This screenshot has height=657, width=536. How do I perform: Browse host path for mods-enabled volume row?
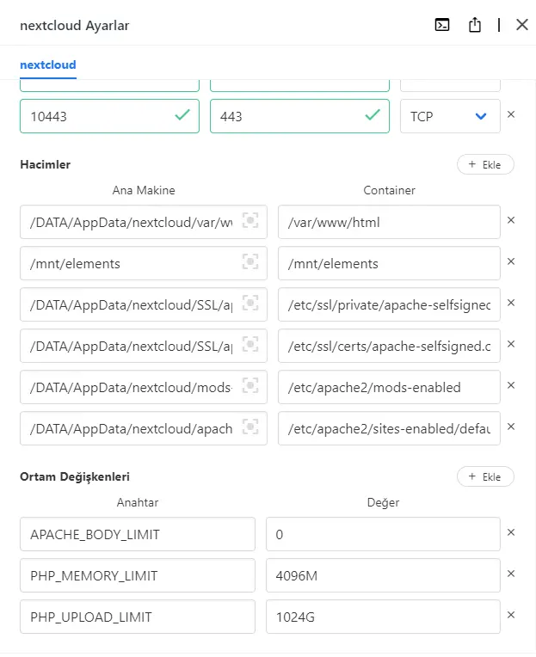250,385
